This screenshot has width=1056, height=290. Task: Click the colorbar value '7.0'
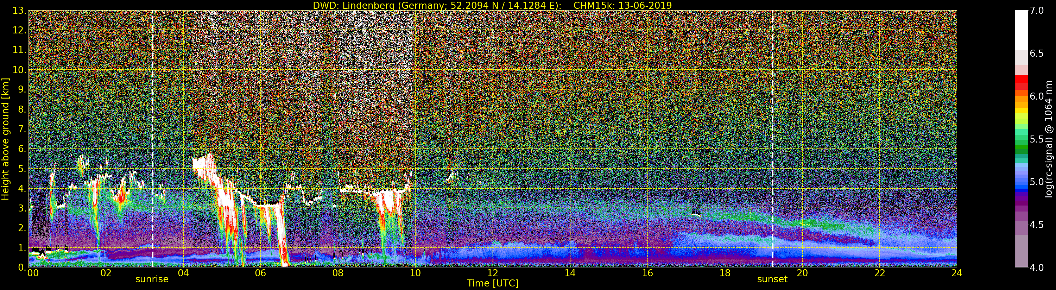1037,11
